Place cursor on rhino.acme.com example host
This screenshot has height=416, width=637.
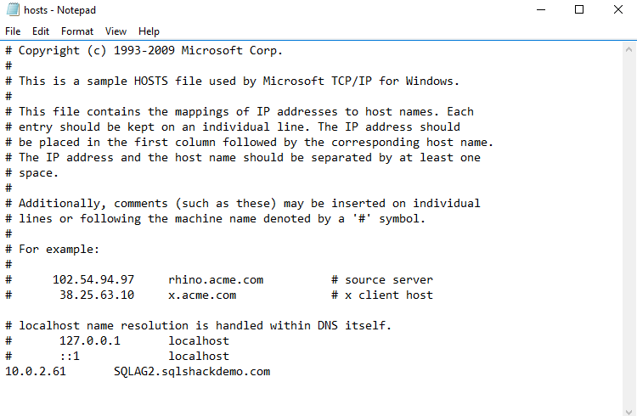point(216,280)
